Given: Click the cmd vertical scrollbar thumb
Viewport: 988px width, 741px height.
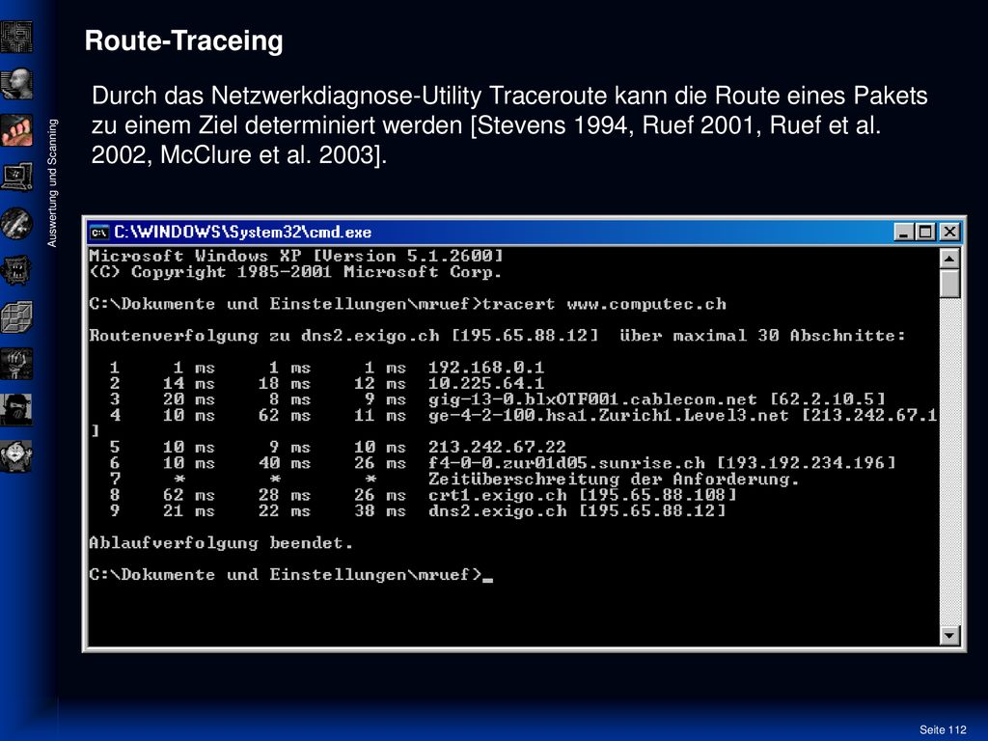Looking at the screenshot, I should [949, 284].
